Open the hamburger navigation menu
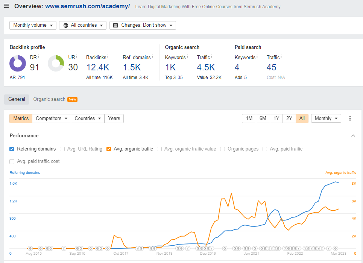 coord(6,6)
